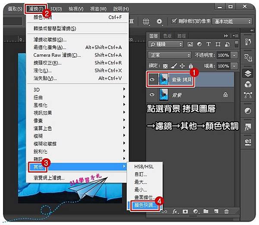This screenshot has width=259, height=225.
Task: Select the 背景 拷貝 layer thumbnail
Action: tap(164, 80)
